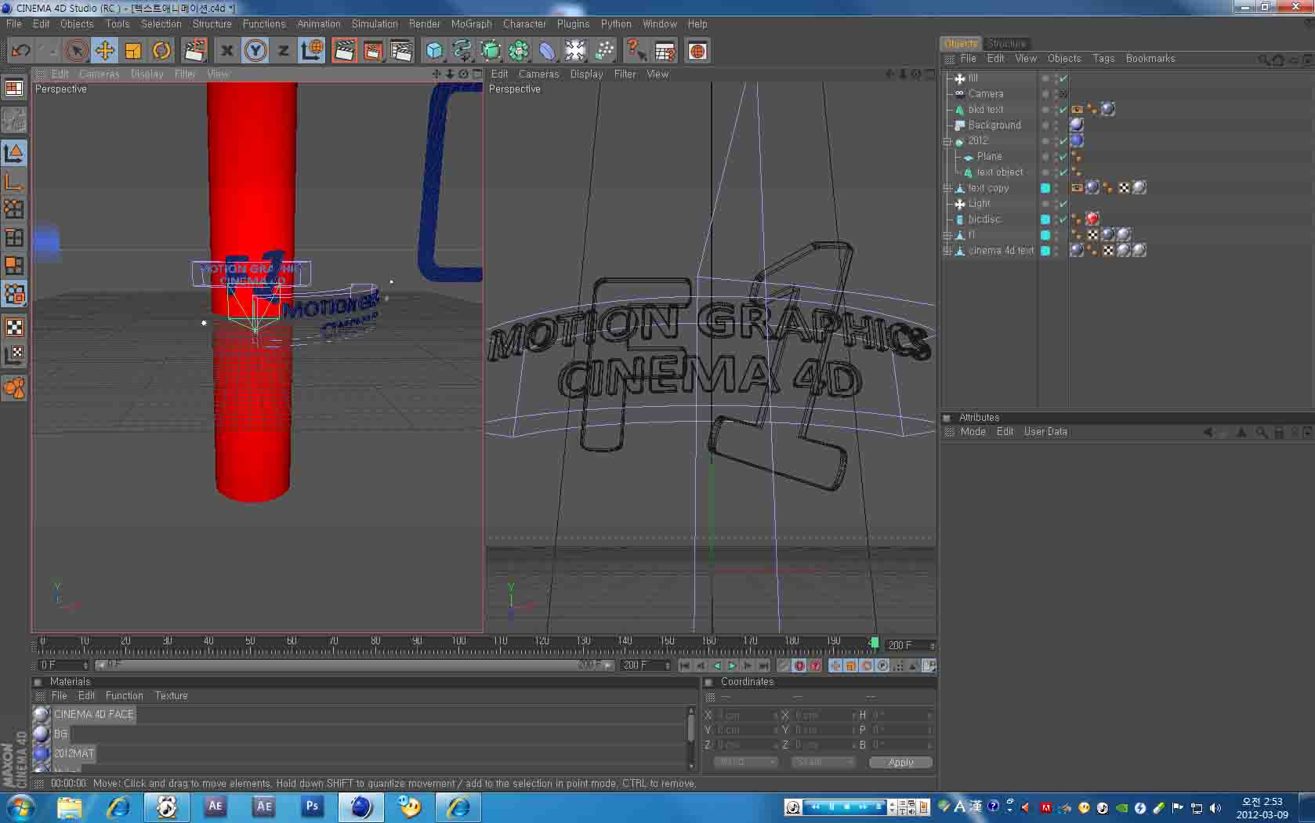Open Tags menu in Objects manager

click(1103, 59)
